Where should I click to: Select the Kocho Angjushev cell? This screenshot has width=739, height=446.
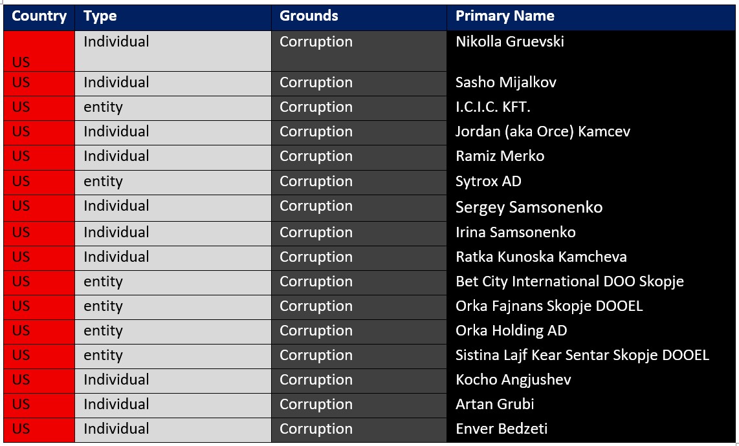coord(513,380)
